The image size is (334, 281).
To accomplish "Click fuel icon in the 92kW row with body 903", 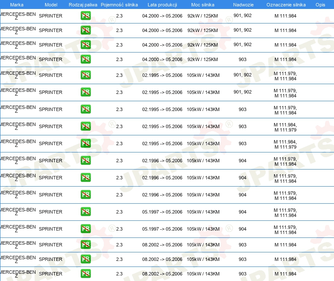I will tap(85, 59).
